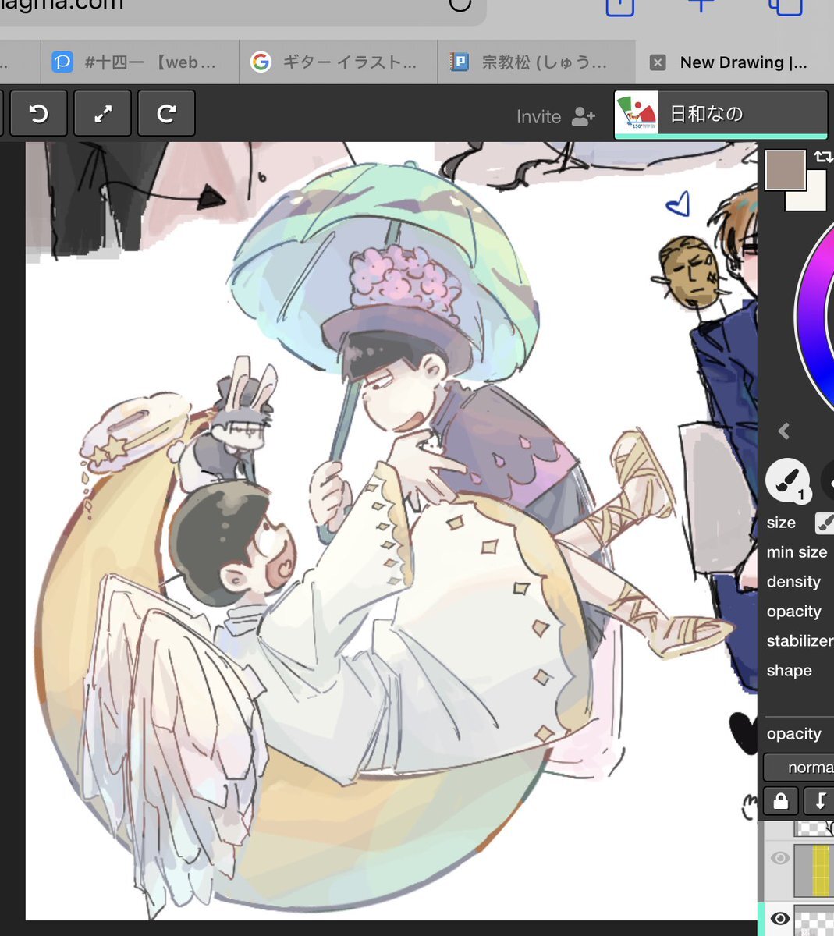This screenshot has height=936, width=834.
Task: Click the Undo arrow button
Action: coord(38,114)
